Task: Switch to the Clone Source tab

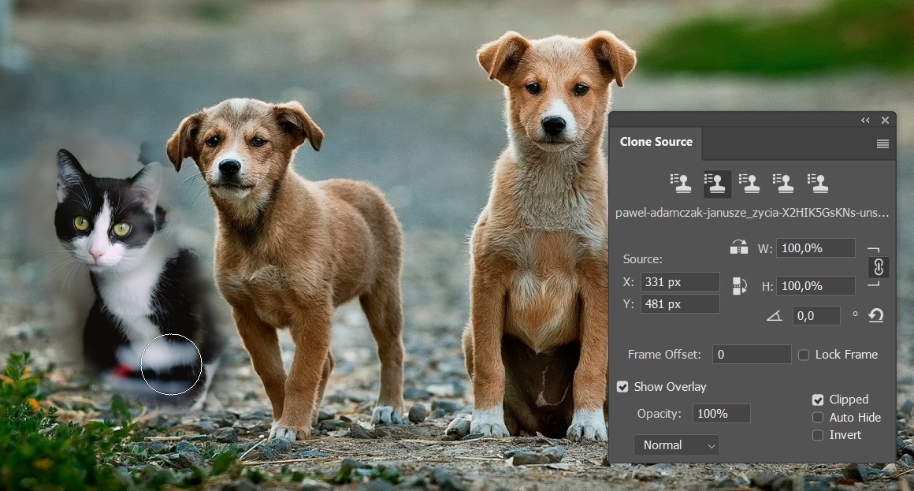Action: (x=656, y=142)
